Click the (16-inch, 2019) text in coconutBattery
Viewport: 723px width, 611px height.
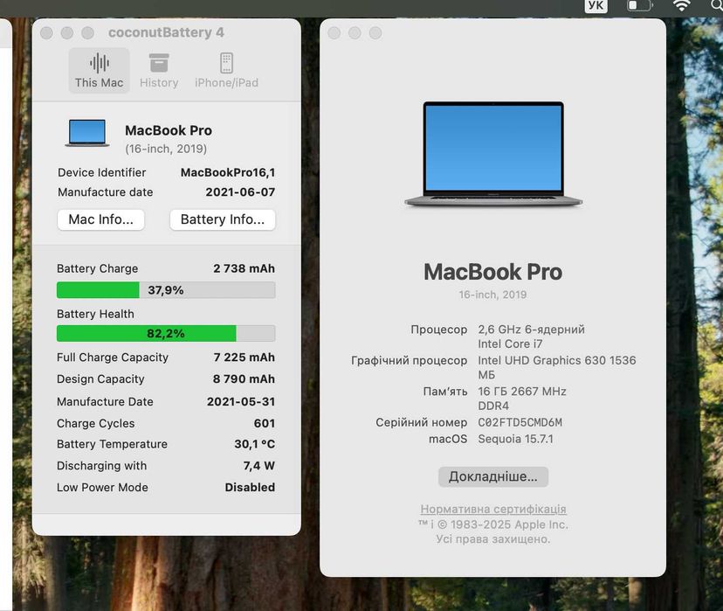pos(166,149)
